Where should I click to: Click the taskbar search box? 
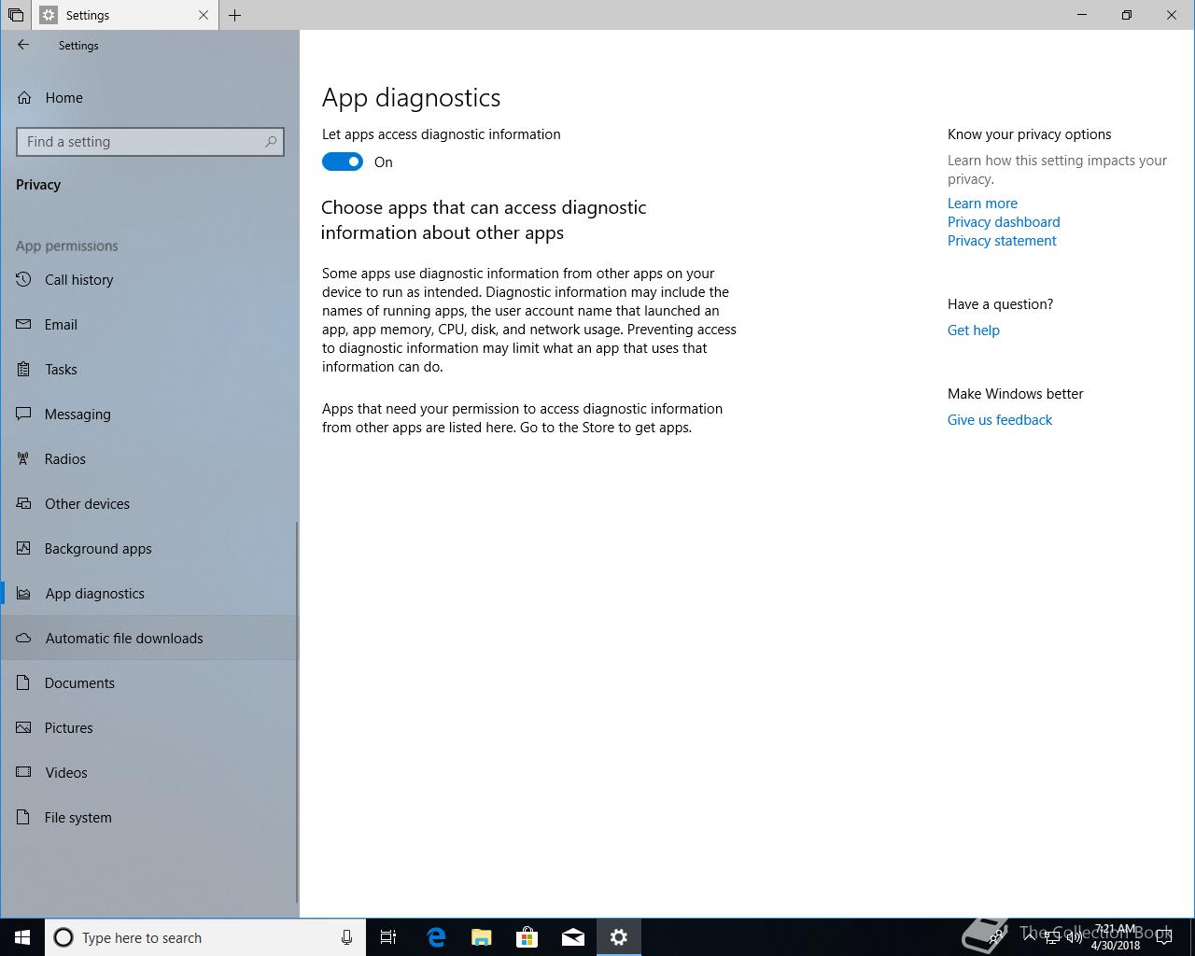click(204, 937)
